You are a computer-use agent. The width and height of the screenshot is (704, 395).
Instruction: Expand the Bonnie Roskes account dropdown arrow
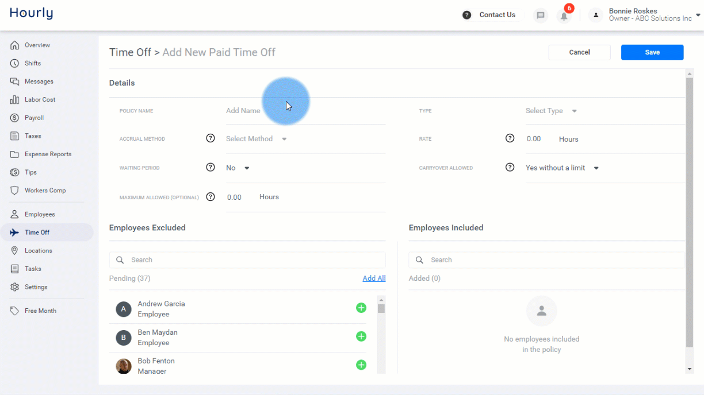click(x=698, y=16)
